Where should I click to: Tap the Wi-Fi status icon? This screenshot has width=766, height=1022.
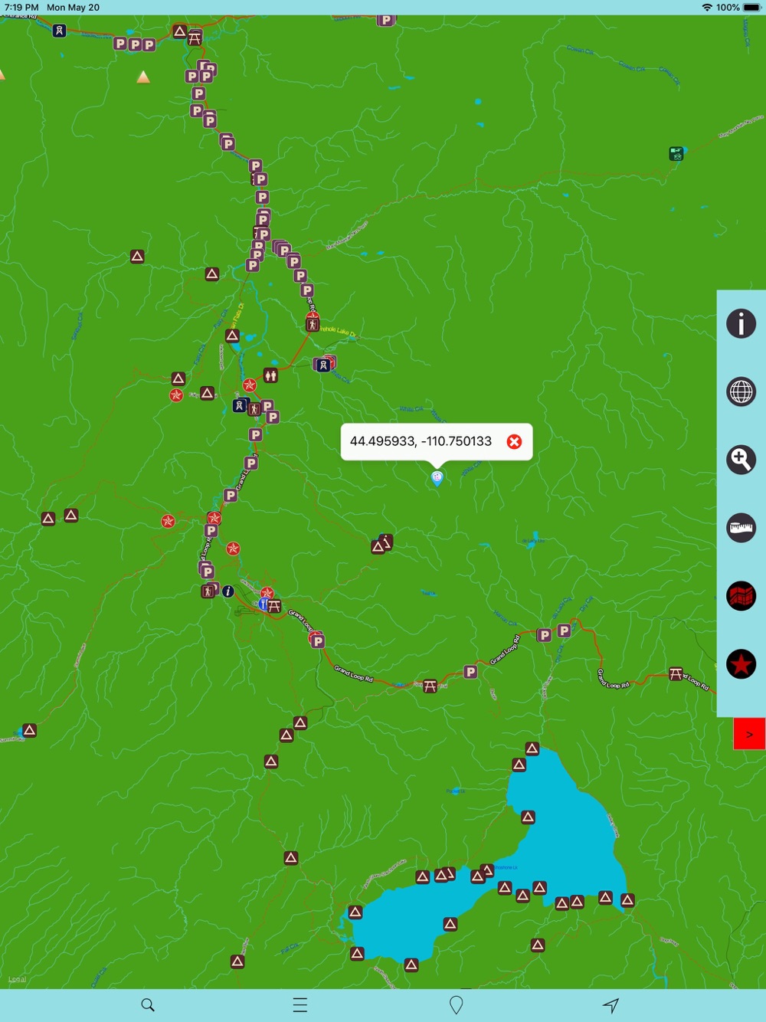(706, 8)
